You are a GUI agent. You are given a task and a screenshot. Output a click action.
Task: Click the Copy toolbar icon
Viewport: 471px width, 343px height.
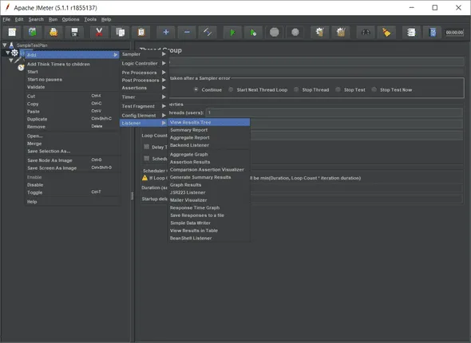pos(121,32)
